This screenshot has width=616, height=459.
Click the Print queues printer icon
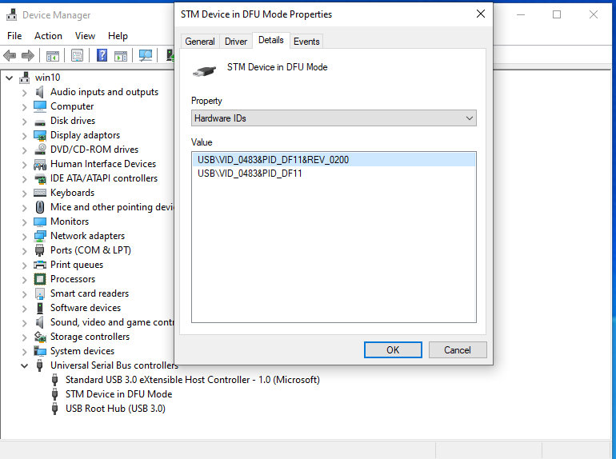[40, 265]
